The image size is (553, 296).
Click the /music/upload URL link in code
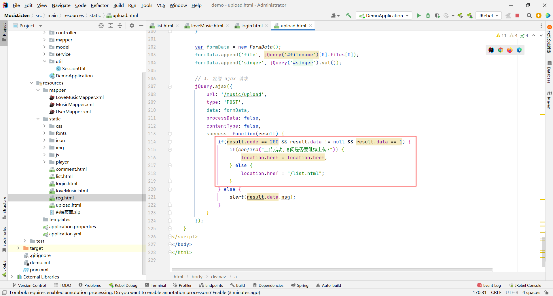(x=243, y=94)
